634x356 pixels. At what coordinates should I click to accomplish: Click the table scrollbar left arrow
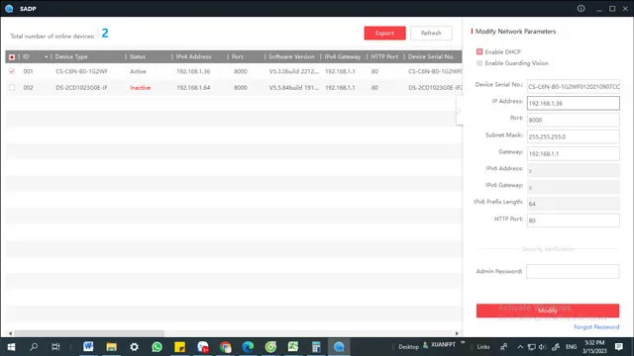point(10,333)
